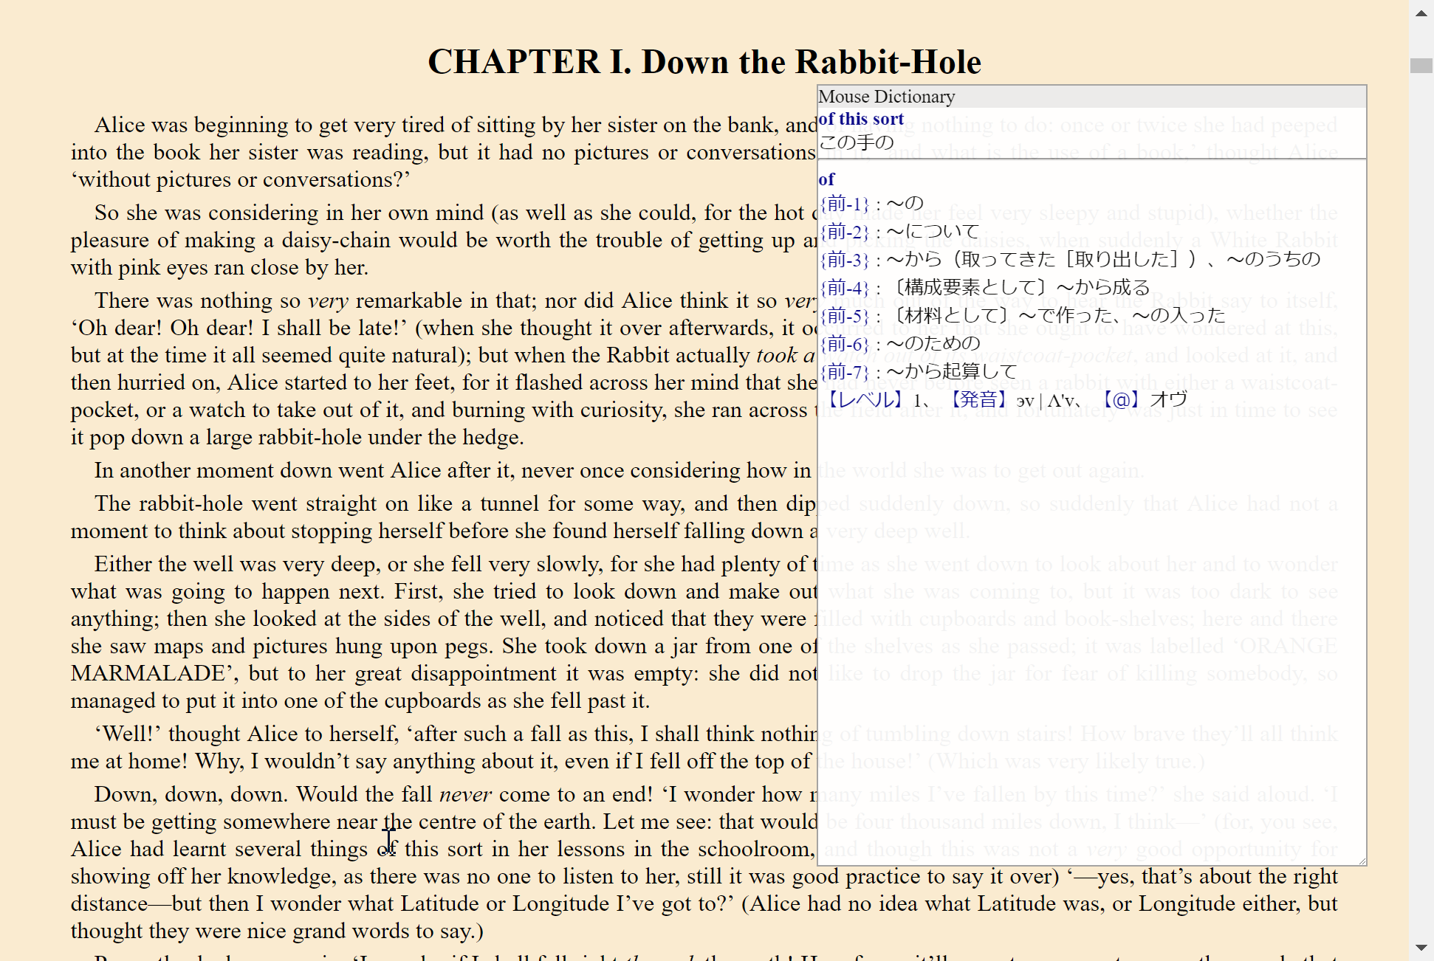Click the scrollbar up arrow

[1421, 12]
